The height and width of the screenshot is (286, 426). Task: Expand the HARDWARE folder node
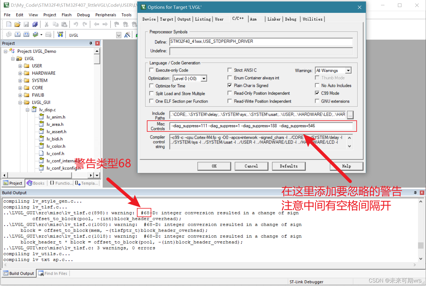pyautogui.click(x=20, y=73)
